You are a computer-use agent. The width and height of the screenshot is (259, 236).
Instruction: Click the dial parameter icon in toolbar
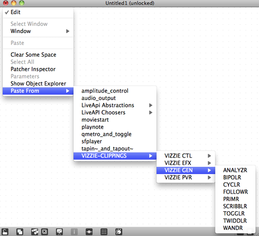click(x=119, y=231)
